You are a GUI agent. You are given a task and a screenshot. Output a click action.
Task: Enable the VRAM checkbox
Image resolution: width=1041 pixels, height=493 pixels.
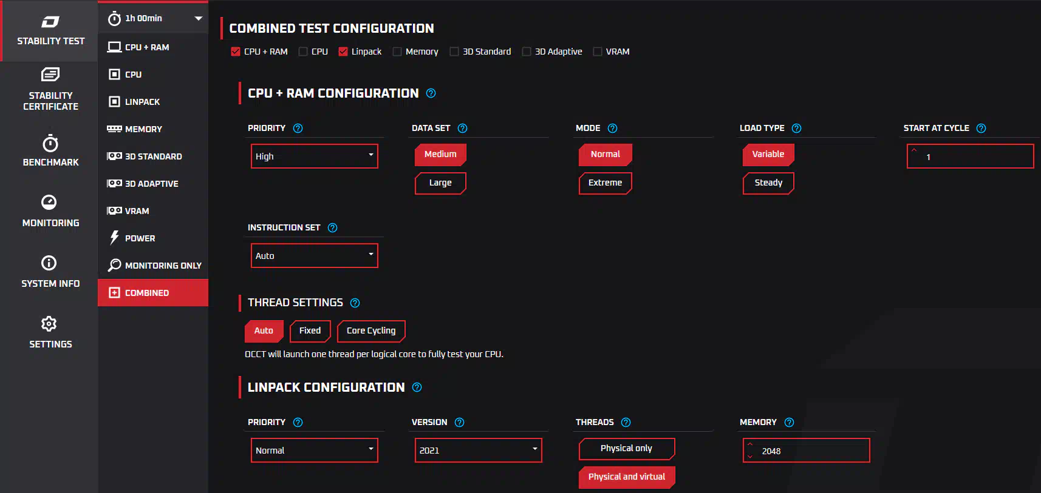[x=598, y=52]
